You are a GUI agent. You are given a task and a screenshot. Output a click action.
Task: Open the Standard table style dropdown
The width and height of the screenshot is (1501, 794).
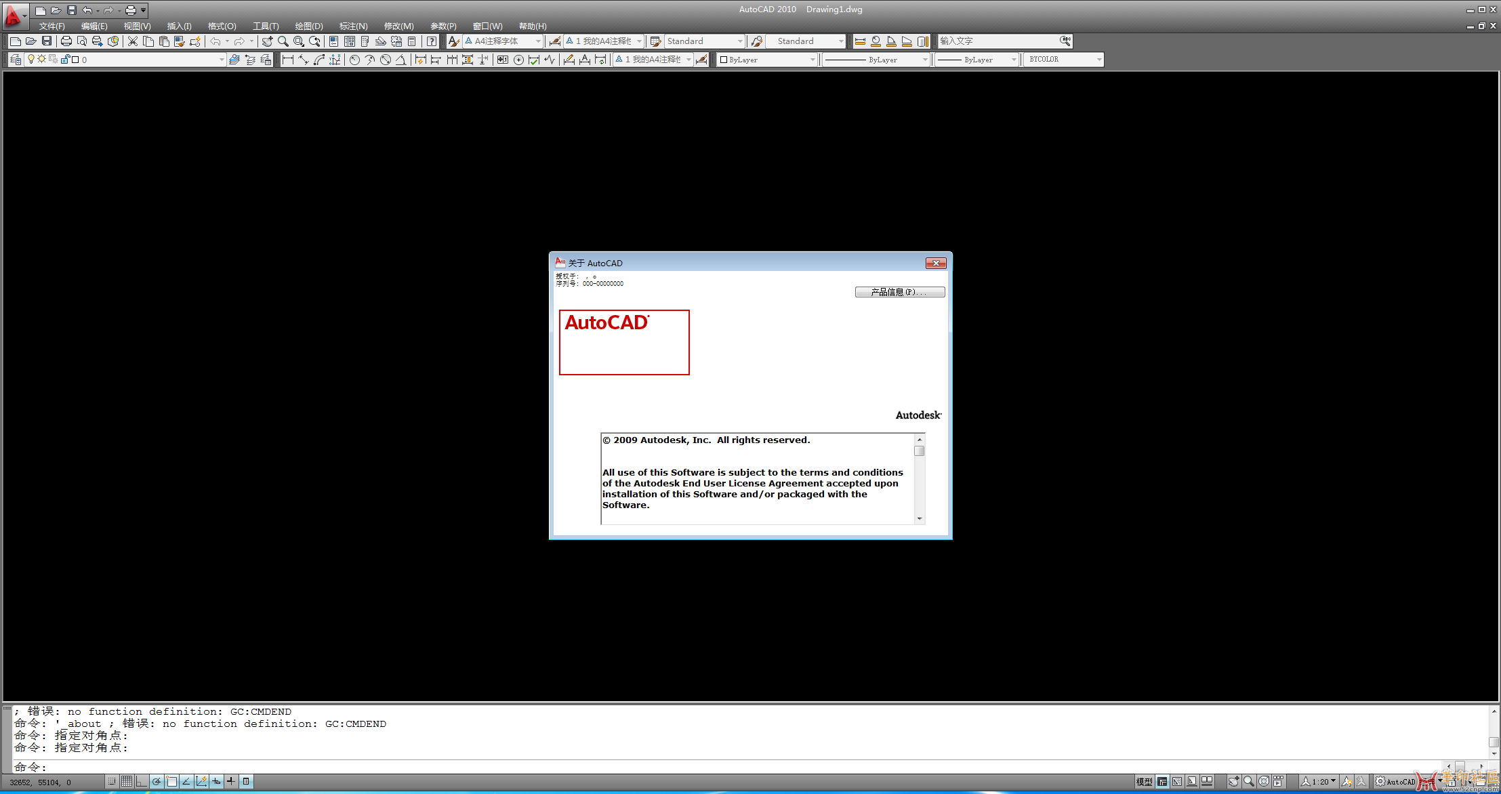point(705,41)
